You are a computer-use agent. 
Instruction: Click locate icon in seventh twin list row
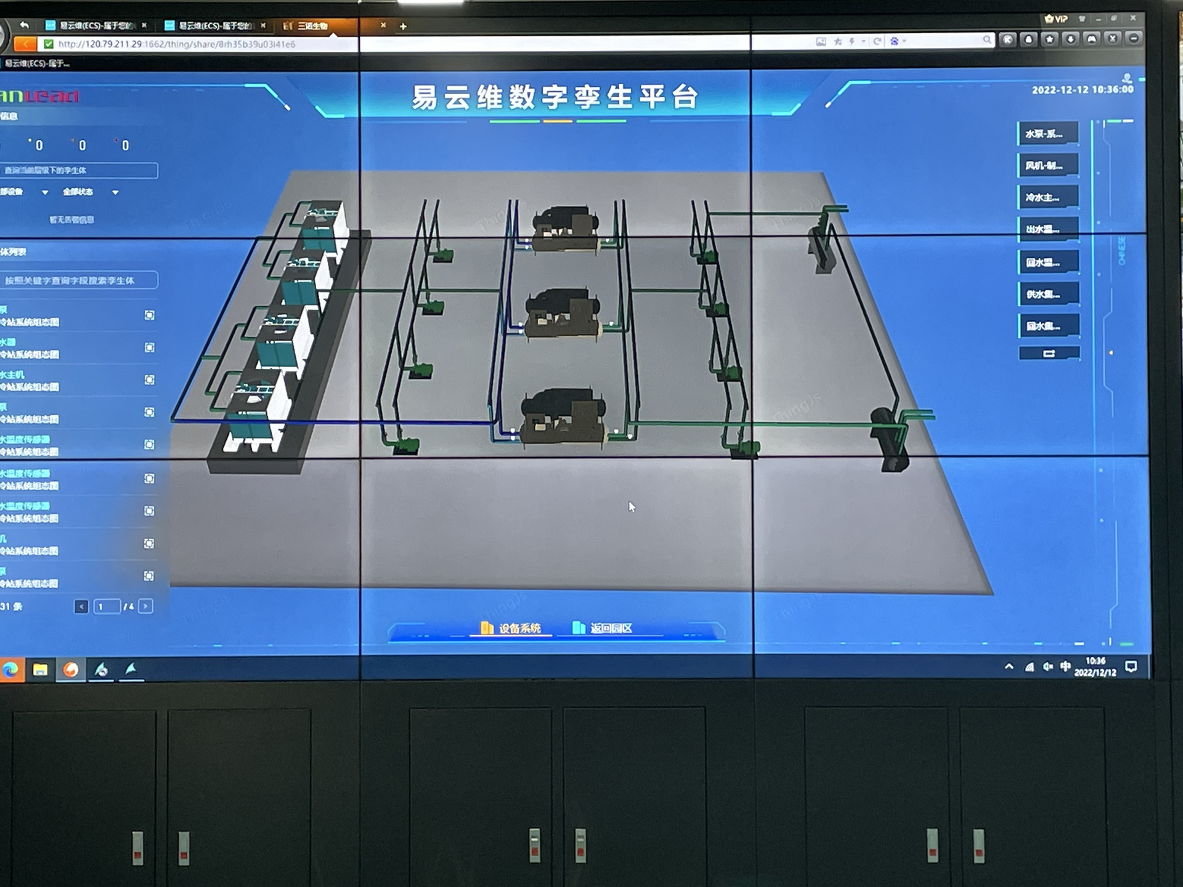pos(149,511)
